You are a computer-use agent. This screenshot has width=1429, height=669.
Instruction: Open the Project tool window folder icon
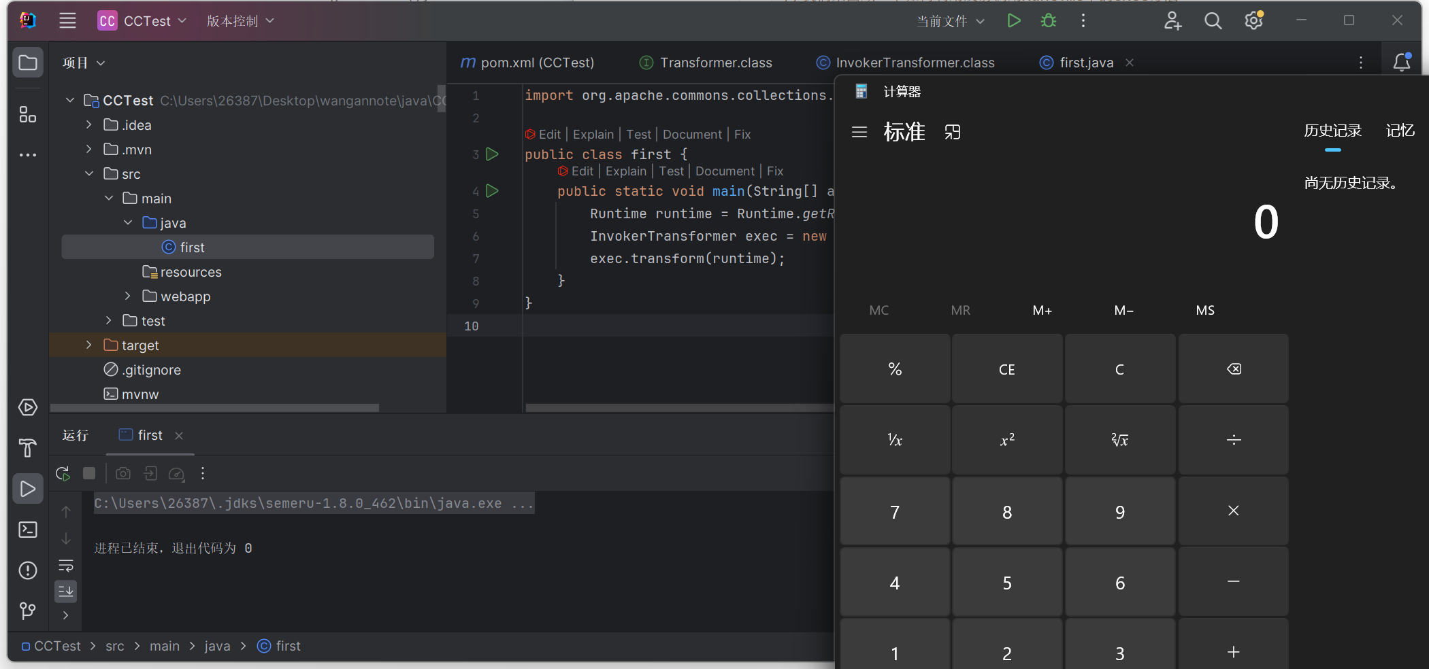(28, 63)
